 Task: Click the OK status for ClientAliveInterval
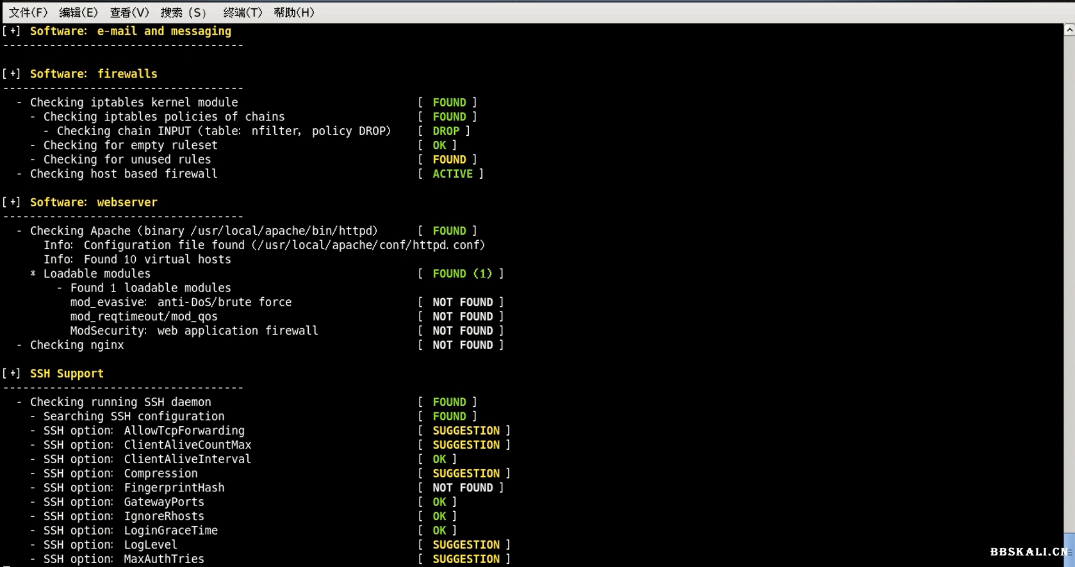pyautogui.click(x=439, y=459)
